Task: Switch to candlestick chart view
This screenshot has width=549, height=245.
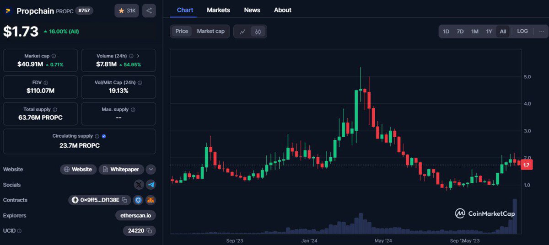Action: coord(258,32)
